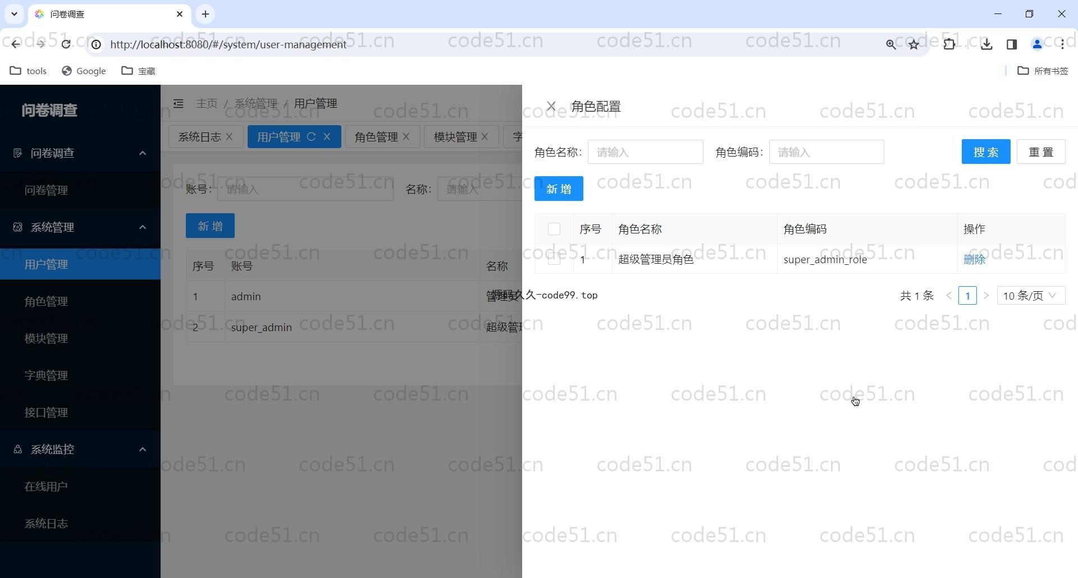Click the 搜索 button in role panel
The image size is (1078, 578).
coord(985,152)
